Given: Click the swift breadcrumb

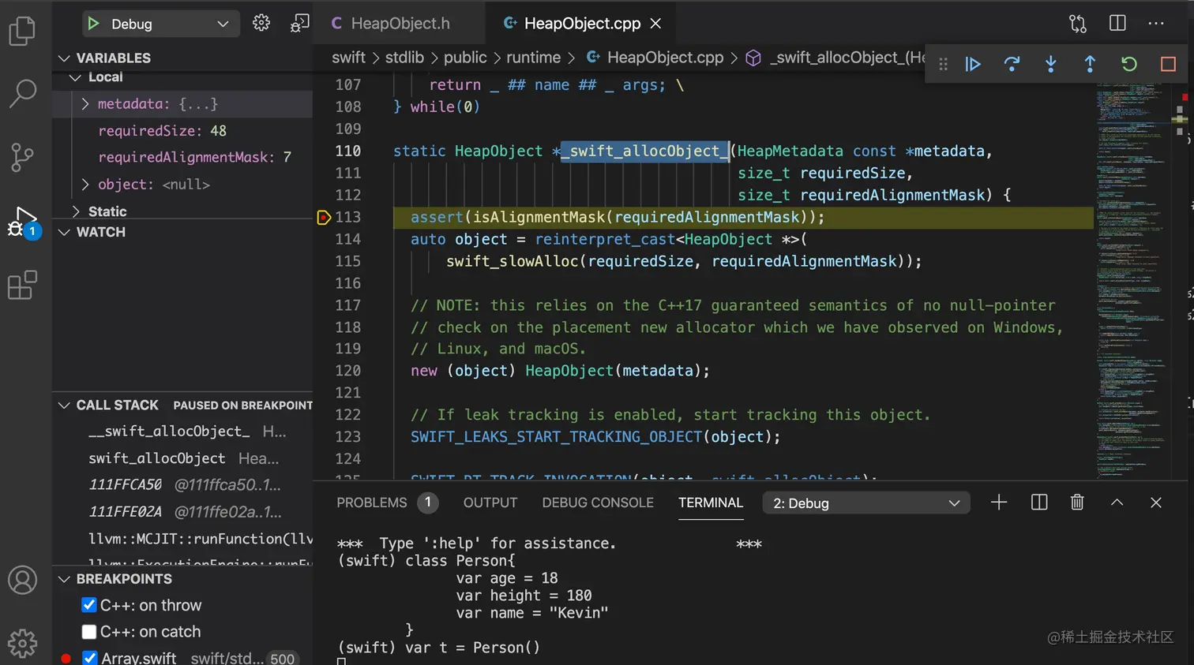Looking at the screenshot, I should tap(348, 58).
